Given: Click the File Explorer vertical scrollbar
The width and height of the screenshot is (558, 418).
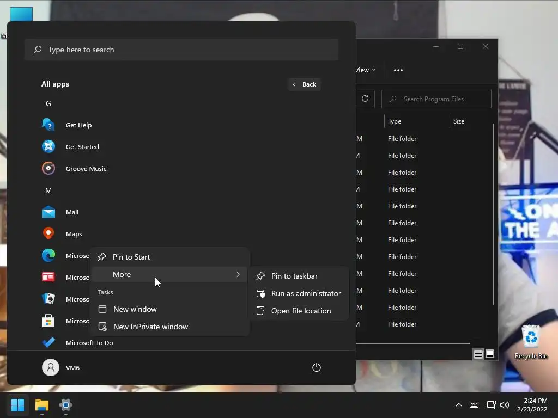Looking at the screenshot, I should pos(494,214).
